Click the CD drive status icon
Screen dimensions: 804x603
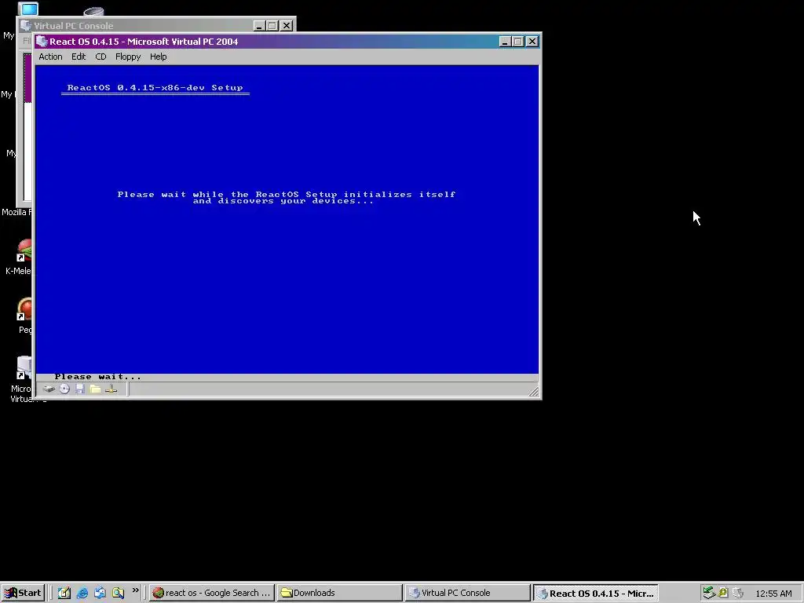[x=64, y=389]
